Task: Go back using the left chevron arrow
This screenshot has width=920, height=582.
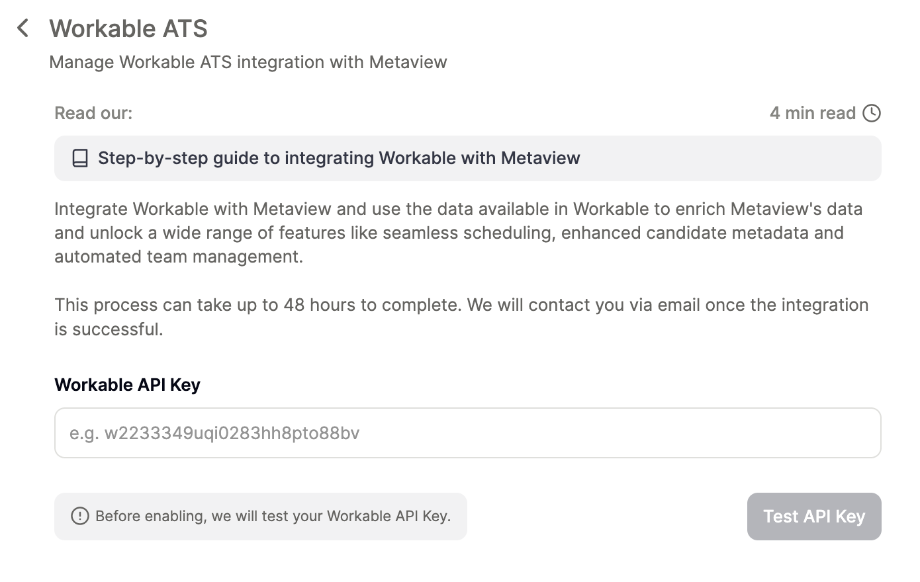Action: click(23, 28)
